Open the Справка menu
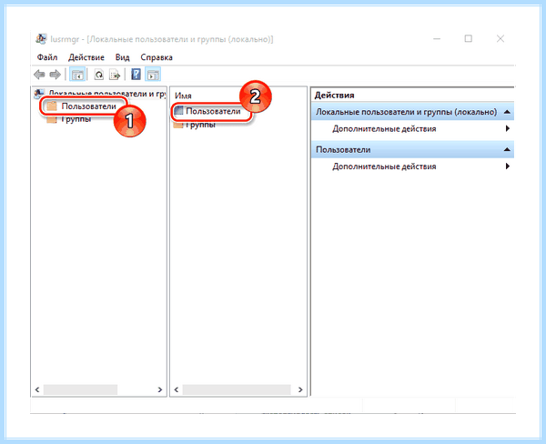The height and width of the screenshot is (444, 546). (157, 57)
